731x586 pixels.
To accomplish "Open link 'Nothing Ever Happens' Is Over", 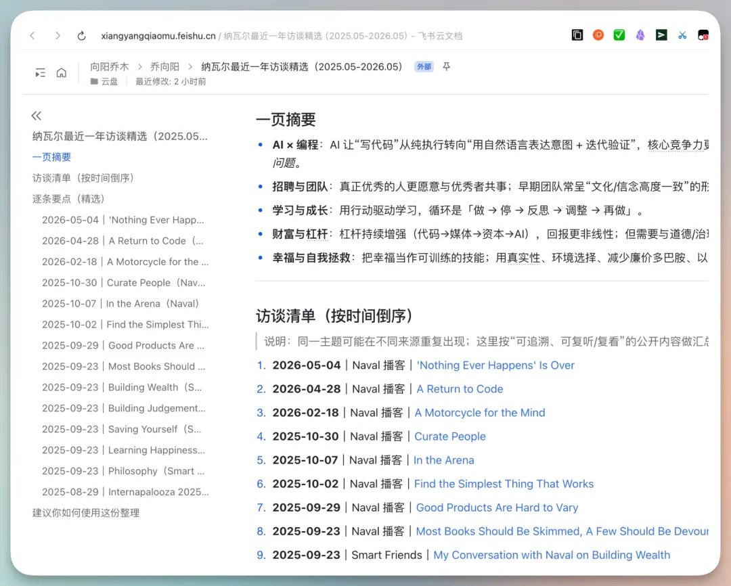I will (x=495, y=365).
